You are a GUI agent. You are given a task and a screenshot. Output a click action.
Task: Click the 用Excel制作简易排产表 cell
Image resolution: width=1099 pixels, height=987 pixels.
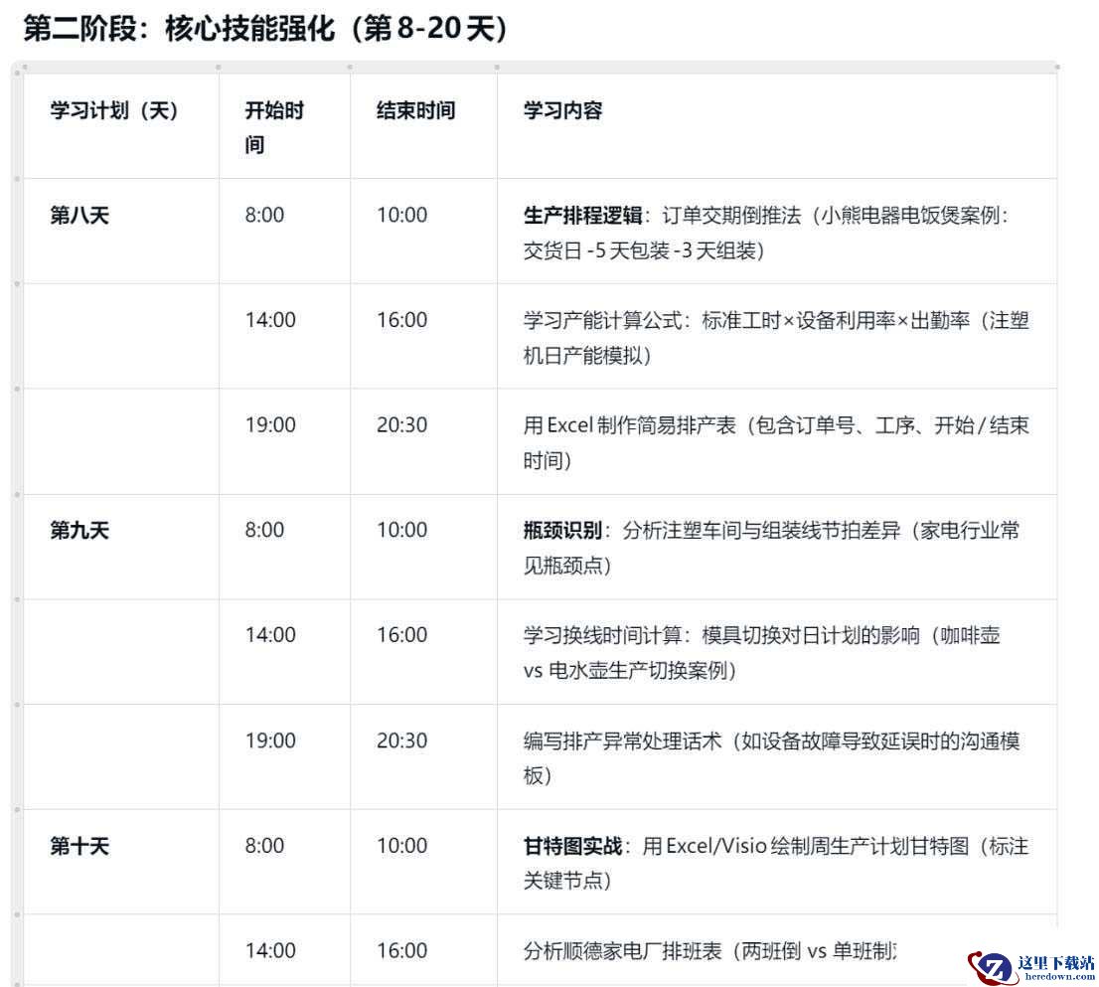point(776,443)
